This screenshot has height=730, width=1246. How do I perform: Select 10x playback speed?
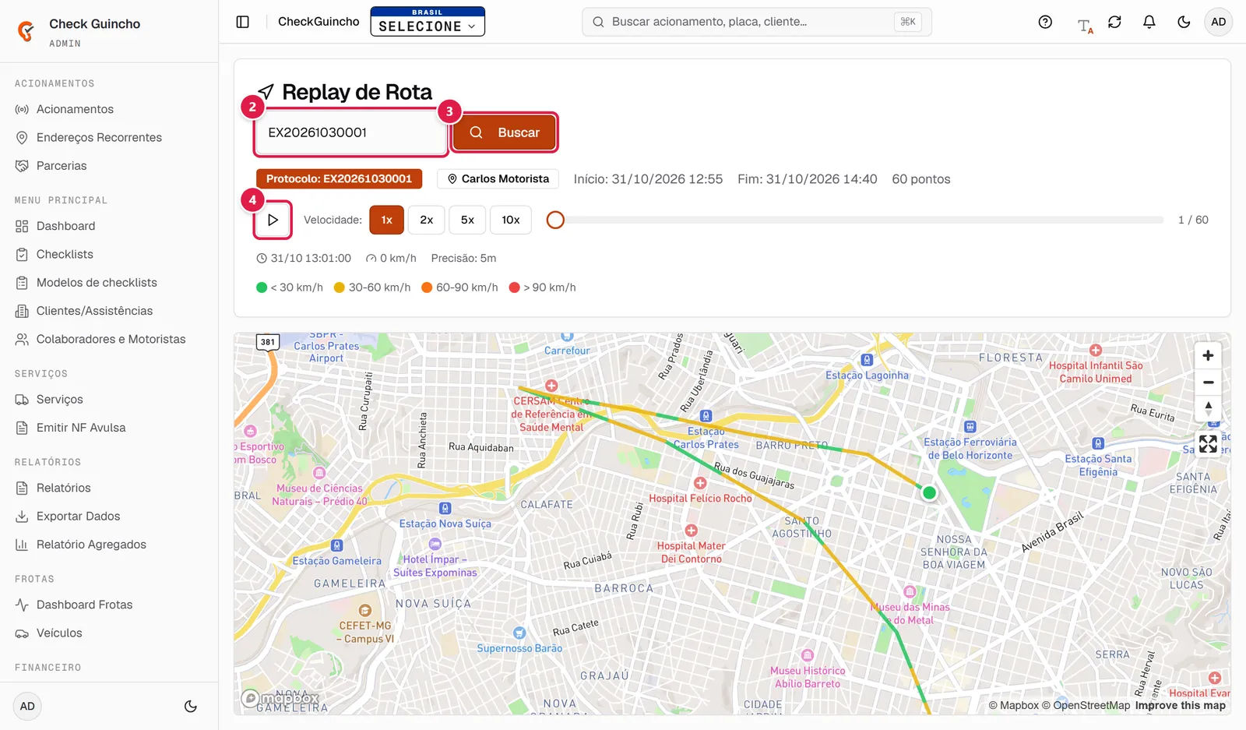click(511, 220)
